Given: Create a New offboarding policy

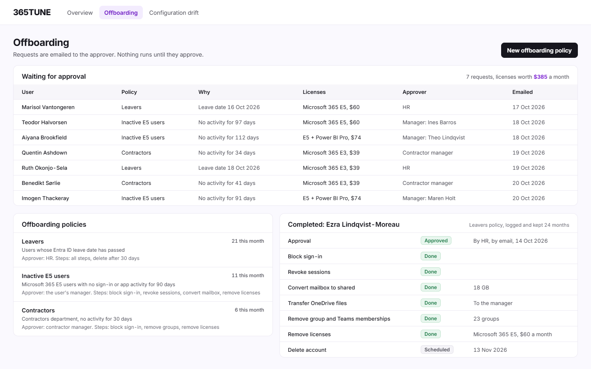Looking at the screenshot, I should click(x=539, y=50).
